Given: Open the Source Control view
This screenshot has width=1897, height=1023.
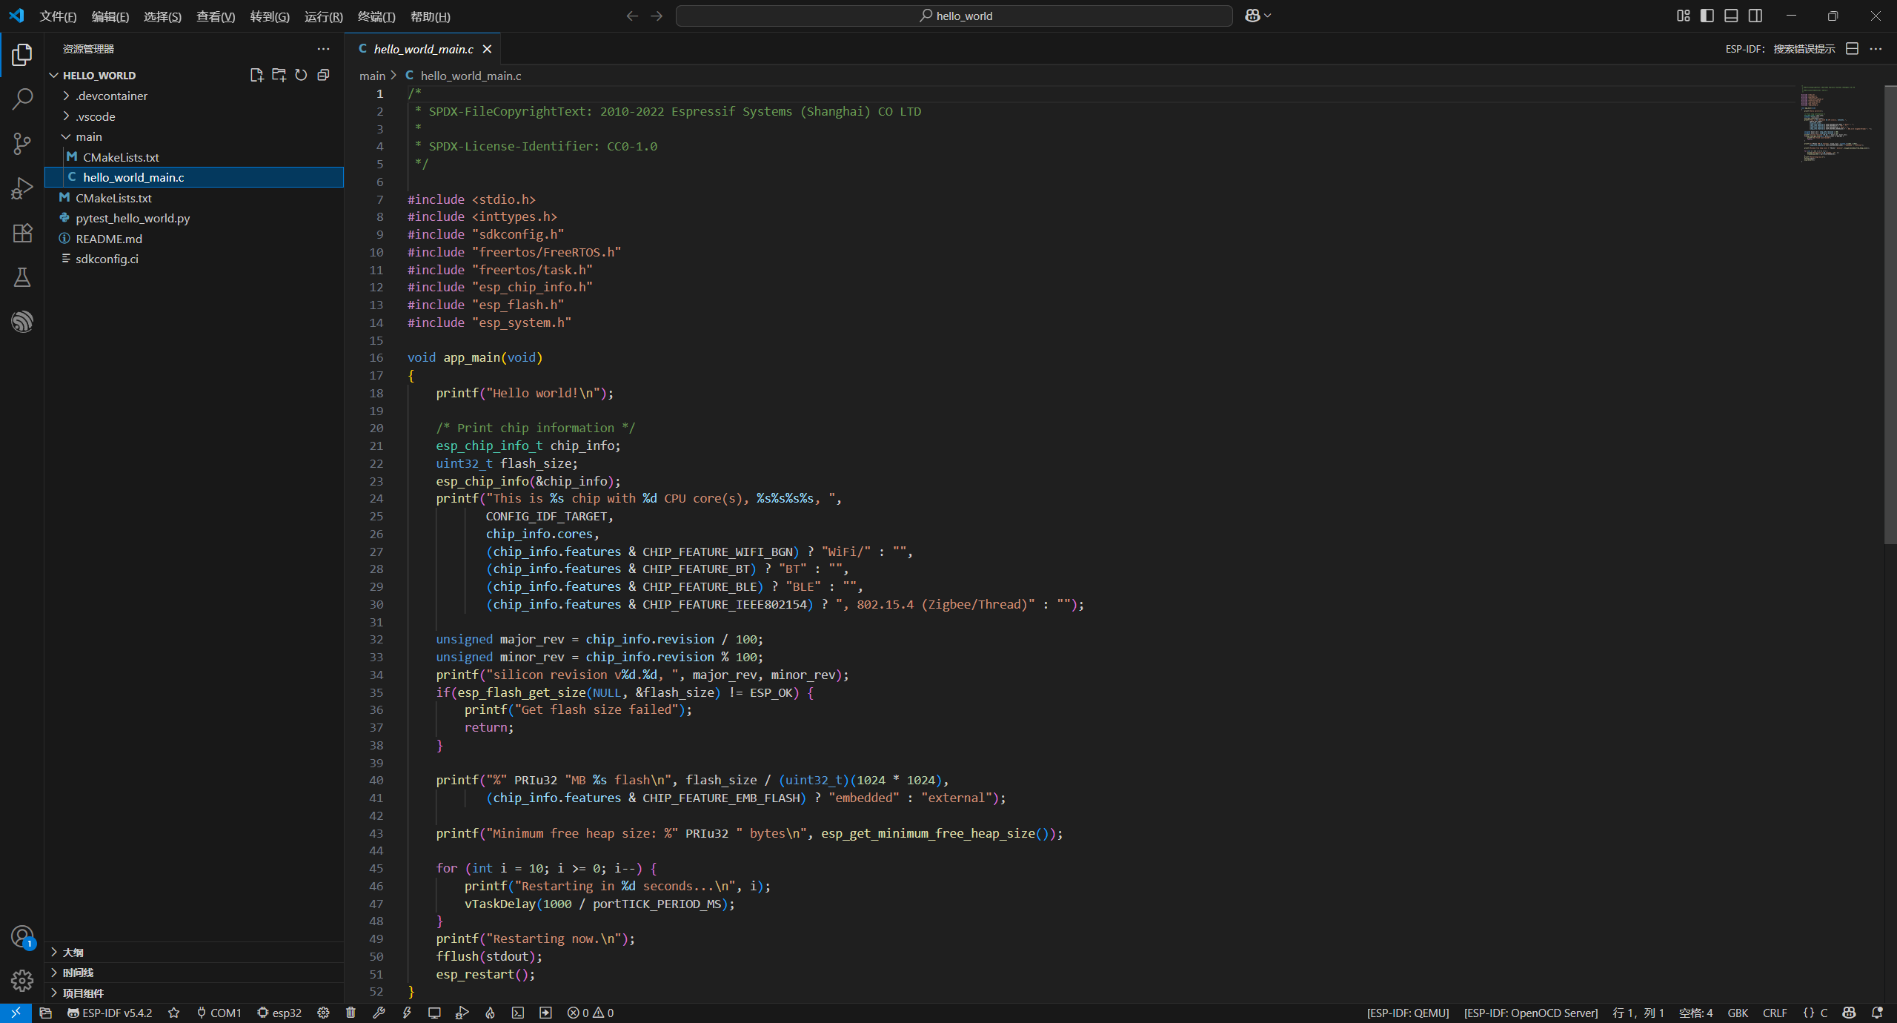Looking at the screenshot, I should coord(22,143).
